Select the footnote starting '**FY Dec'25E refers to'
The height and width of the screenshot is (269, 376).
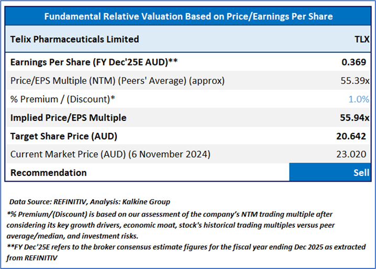click(186, 252)
